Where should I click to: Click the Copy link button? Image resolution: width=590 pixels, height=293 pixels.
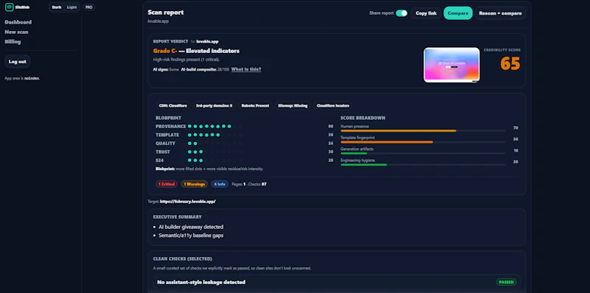(426, 13)
